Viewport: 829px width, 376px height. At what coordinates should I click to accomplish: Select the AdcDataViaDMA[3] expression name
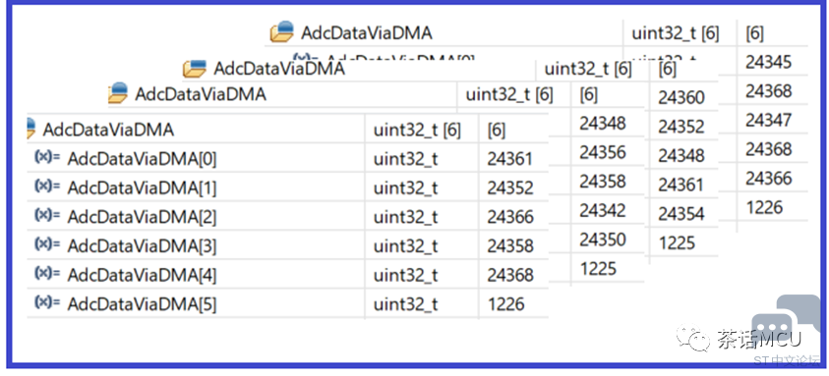(142, 246)
